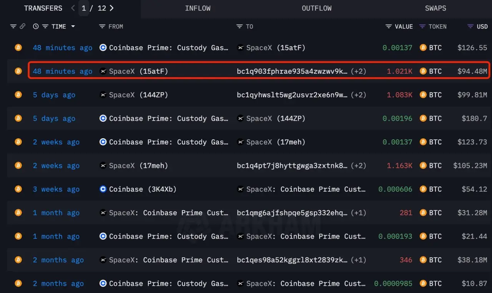Click the 281 value cell
Screen dimensions: 492x293
(406, 213)
